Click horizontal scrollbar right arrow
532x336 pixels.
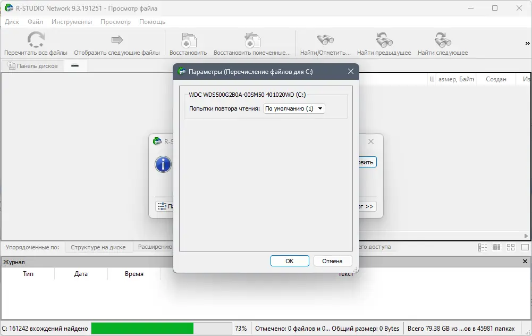point(526,236)
